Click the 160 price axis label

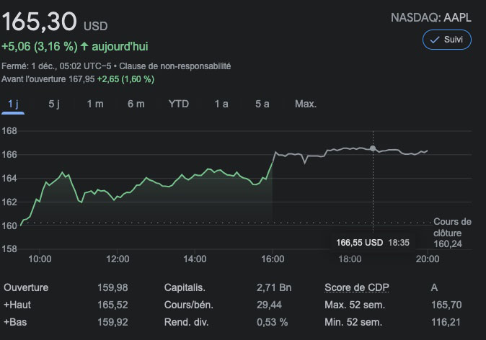coord(9,225)
